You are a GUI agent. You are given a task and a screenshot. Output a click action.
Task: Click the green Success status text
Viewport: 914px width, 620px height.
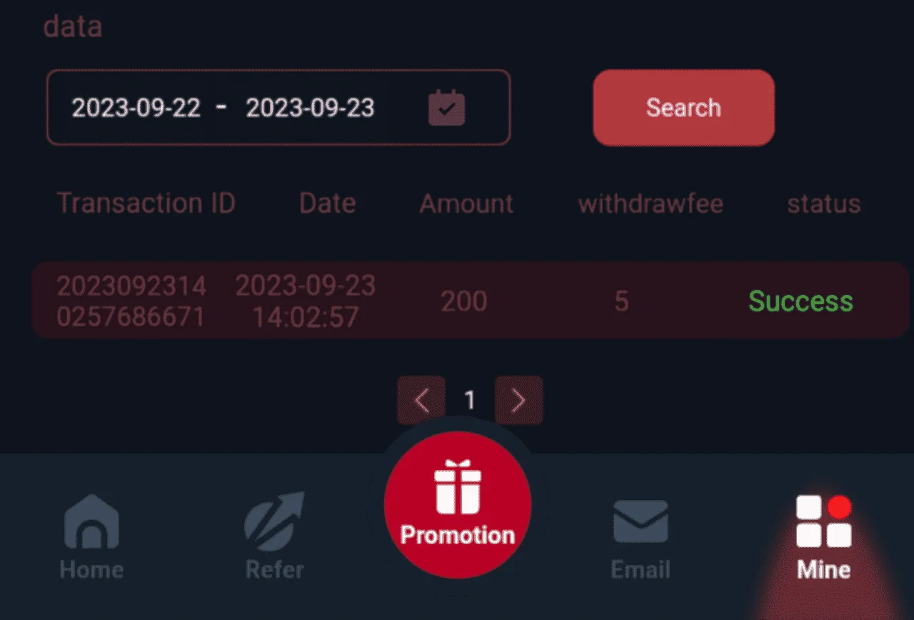(x=800, y=301)
